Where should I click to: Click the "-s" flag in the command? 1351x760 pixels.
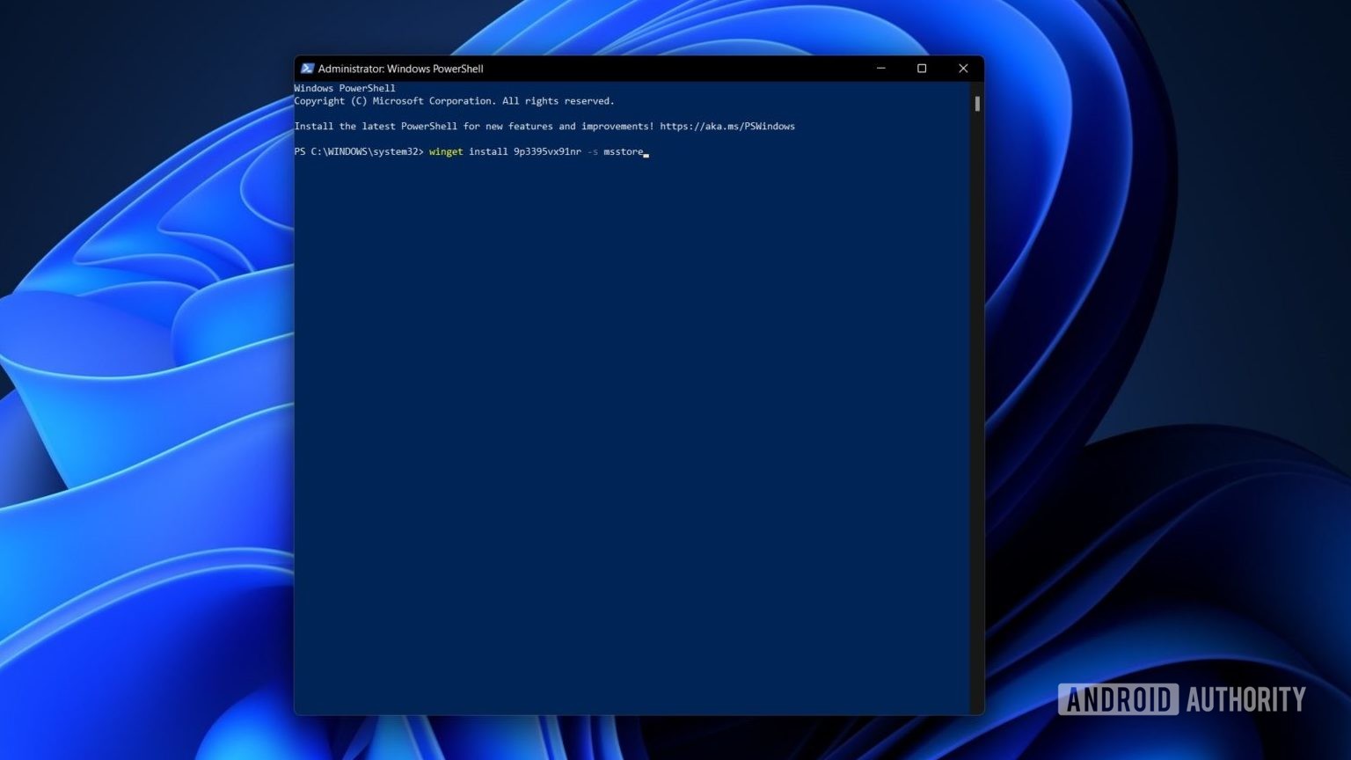click(x=592, y=152)
